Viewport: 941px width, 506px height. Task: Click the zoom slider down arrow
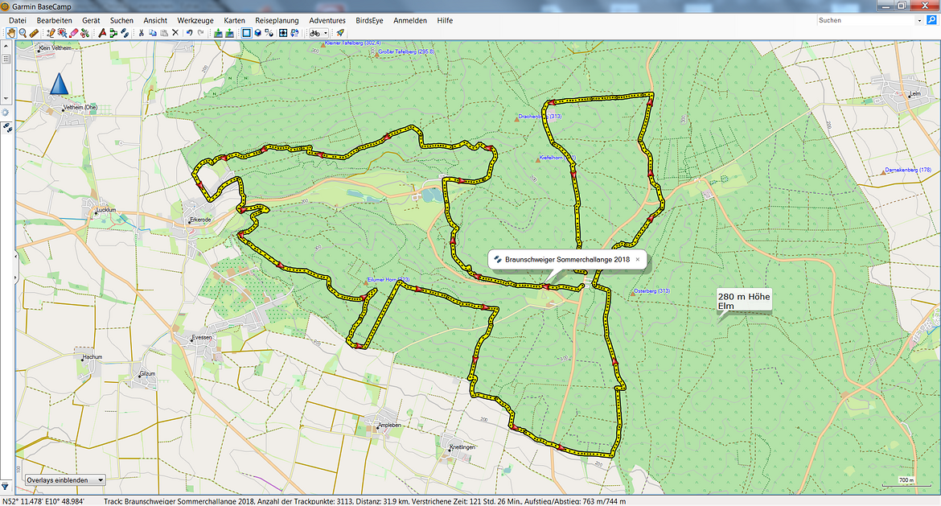[6, 98]
